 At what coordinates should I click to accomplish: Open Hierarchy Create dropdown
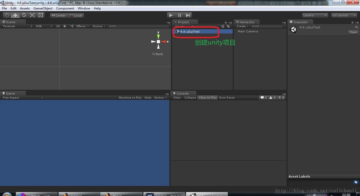[x=242, y=26]
